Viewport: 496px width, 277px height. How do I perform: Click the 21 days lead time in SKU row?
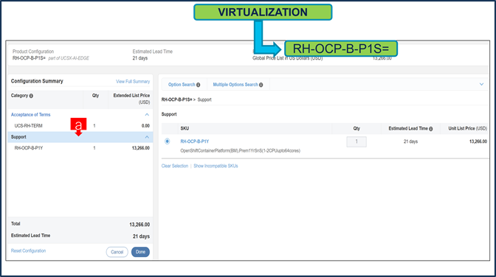click(410, 141)
